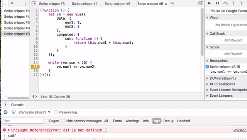Screen dimensions: 247x140
Task: Open the console drawer three-dot menu
Action: click(x=5, y=104)
